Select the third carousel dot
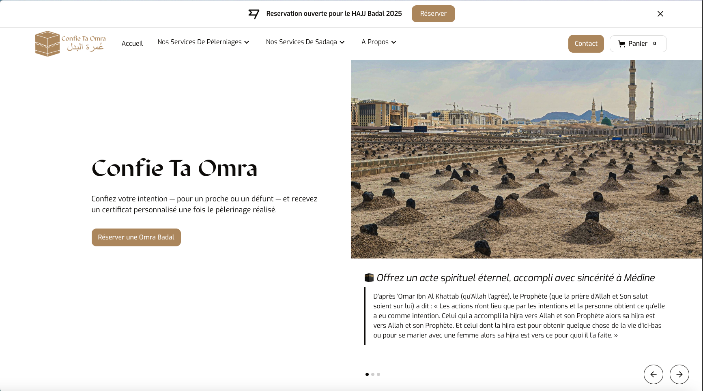The image size is (703, 391). 378,374
